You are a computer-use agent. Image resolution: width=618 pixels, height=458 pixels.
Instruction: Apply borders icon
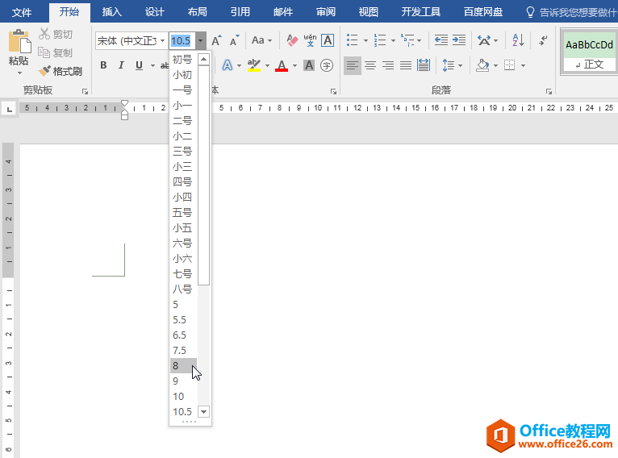tap(509, 65)
